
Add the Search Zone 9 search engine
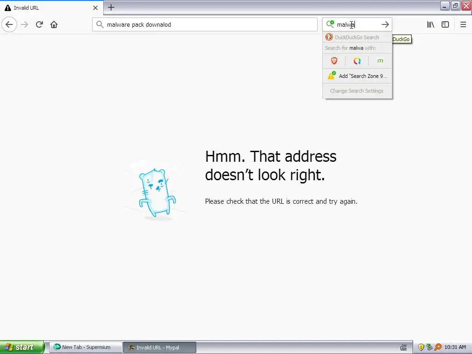357,76
